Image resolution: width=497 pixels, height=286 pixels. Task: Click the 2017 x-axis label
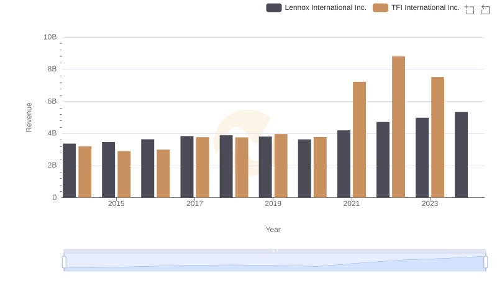(194, 203)
